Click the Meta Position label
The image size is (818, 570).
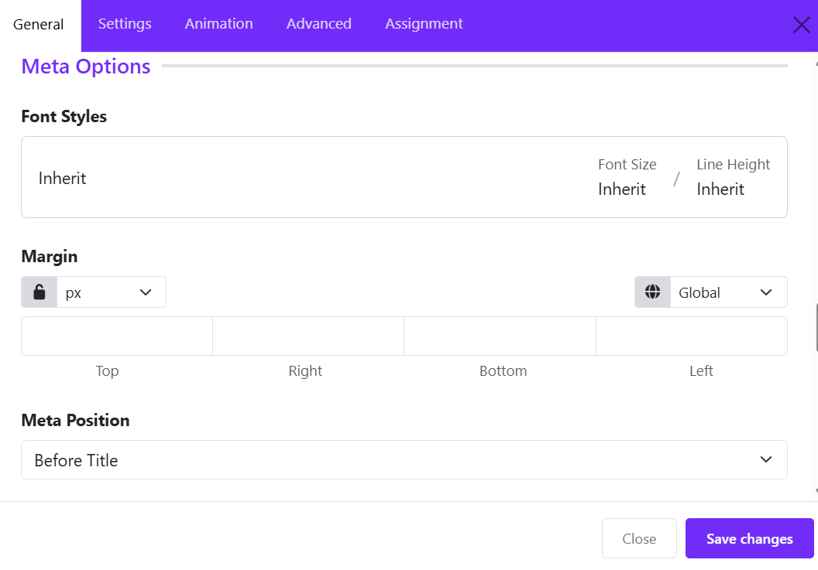(x=76, y=420)
